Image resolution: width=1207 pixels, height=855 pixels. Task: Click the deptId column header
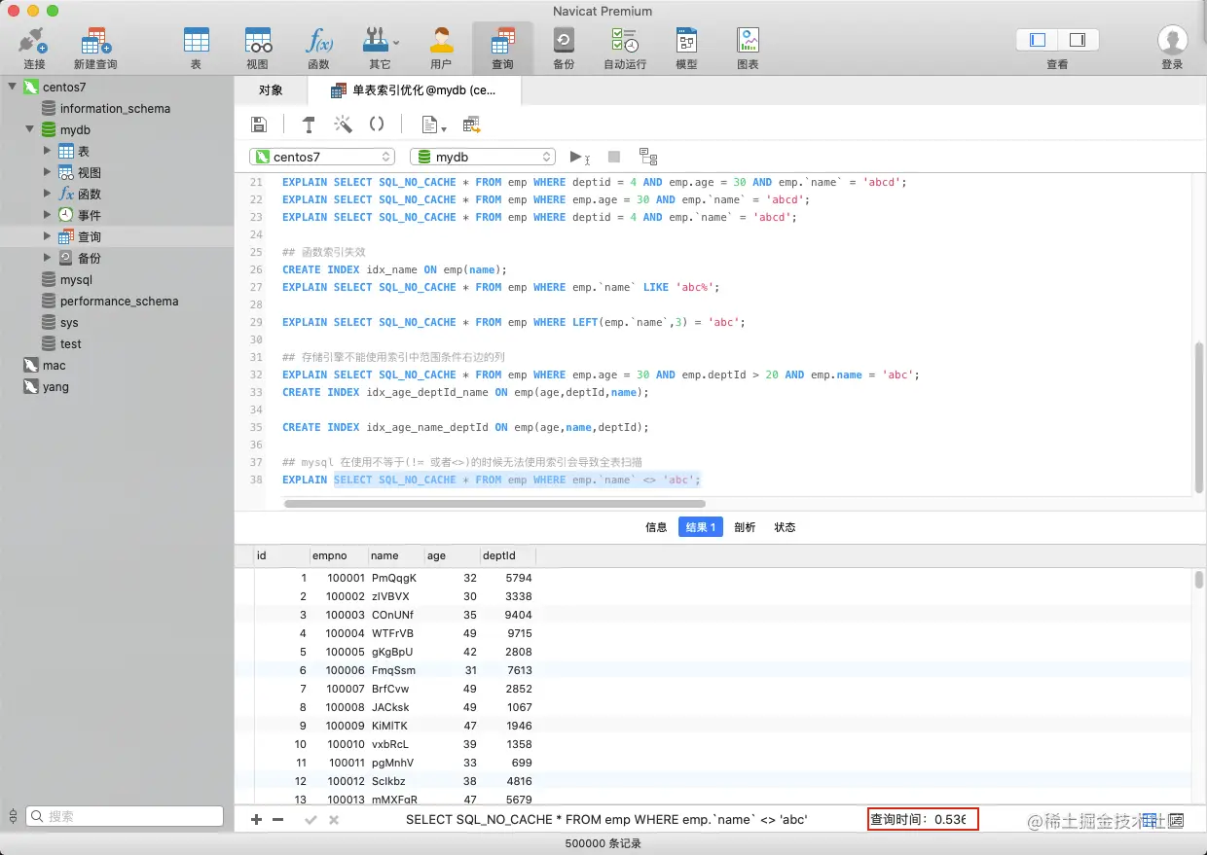pos(508,555)
